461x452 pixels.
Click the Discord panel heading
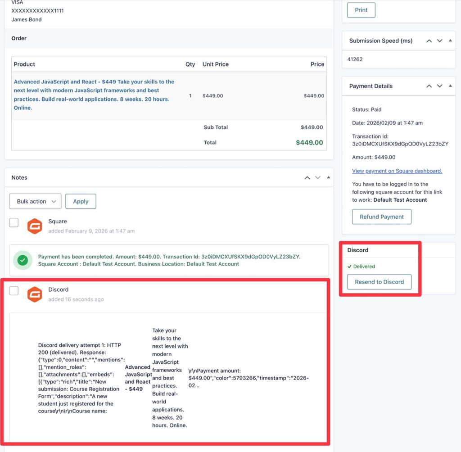pos(358,250)
